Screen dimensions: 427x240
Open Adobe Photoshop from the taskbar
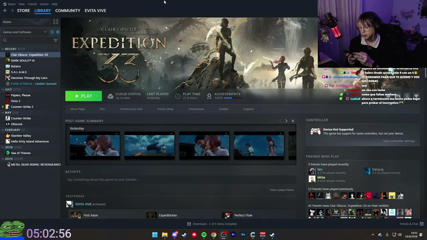pos(243,235)
